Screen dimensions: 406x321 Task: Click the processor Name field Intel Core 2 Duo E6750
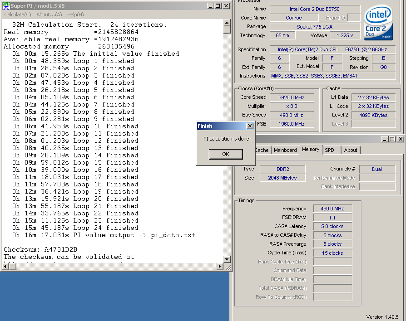click(315, 9)
